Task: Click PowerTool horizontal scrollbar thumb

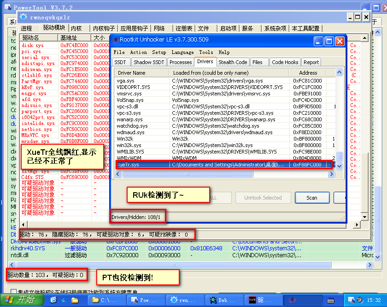Action: 174,265
